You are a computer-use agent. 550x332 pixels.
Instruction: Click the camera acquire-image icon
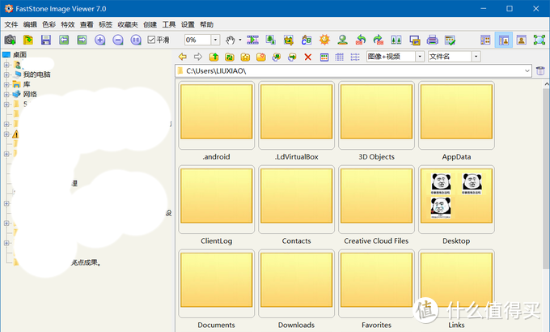pyautogui.click(x=10, y=40)
